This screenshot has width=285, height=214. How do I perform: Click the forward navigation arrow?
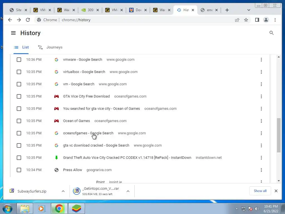tap(19, 20)
